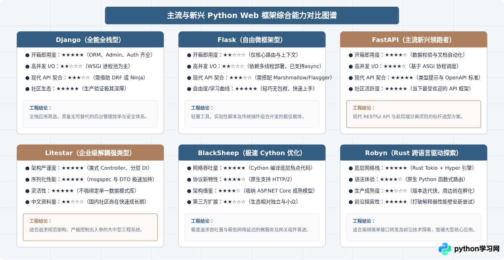Select the Django（全能全栈型）card header
The height and width of the screenshot is (260, 504).
(x=90, y=40)
